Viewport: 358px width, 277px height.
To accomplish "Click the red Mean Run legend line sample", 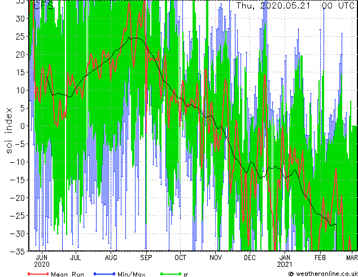I will click(38, 274).
